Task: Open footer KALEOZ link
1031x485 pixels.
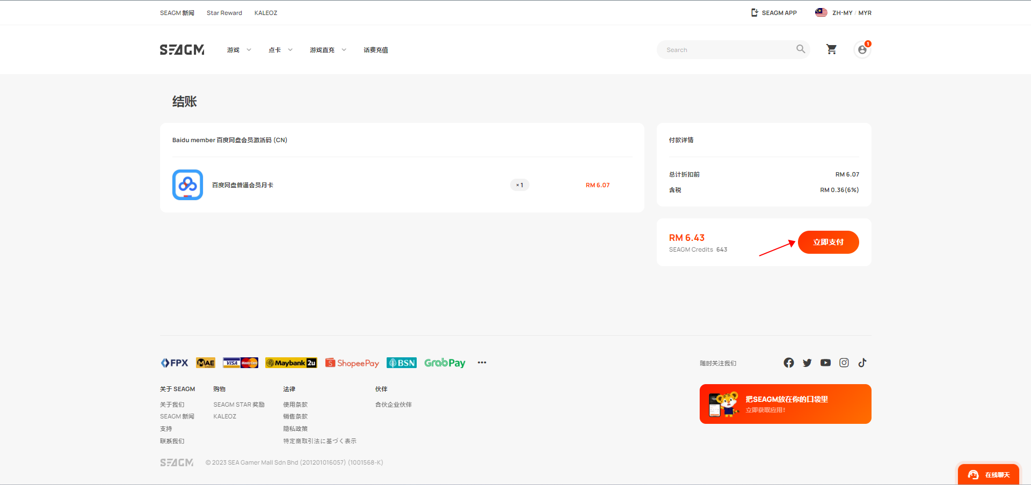Action: 224,416
